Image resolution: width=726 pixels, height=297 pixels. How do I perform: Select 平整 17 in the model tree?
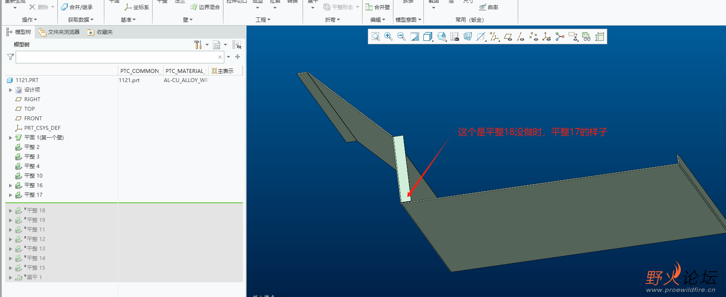[33, 195]
